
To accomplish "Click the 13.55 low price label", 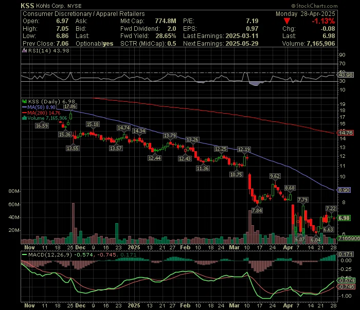I will (x=73, y=149).
